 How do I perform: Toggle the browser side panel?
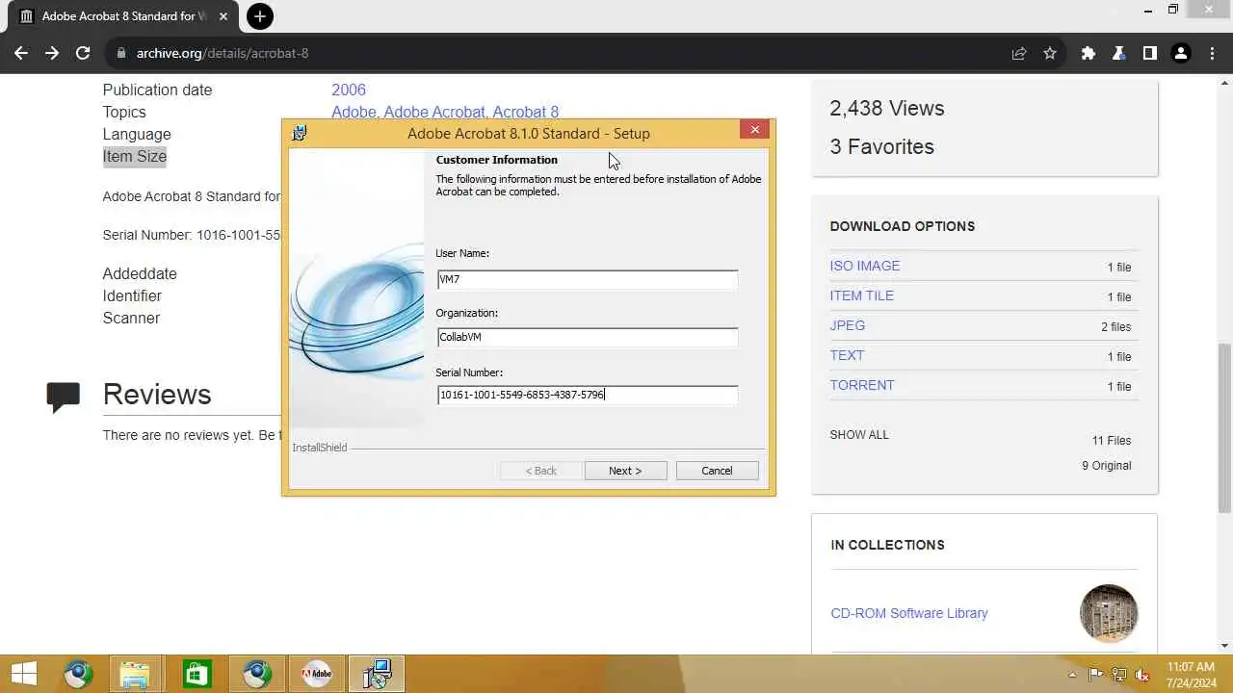pyautogui.click(x=1150, y=53)
